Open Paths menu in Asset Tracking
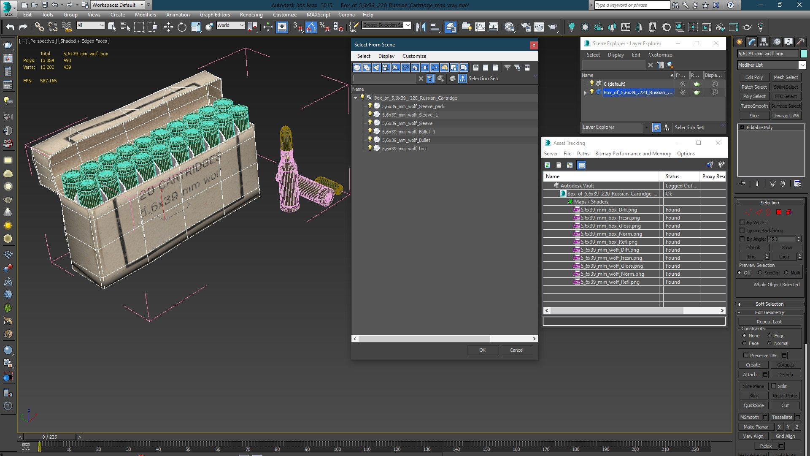The image size is (810, 456). tap(583, 154)
